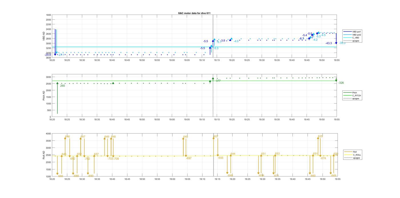Click the "2400" y-axis tick label

[x=48, y=29]
